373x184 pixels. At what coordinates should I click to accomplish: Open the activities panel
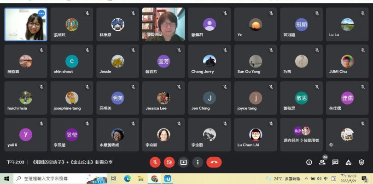pyautogui.click(x=348, y=162)
